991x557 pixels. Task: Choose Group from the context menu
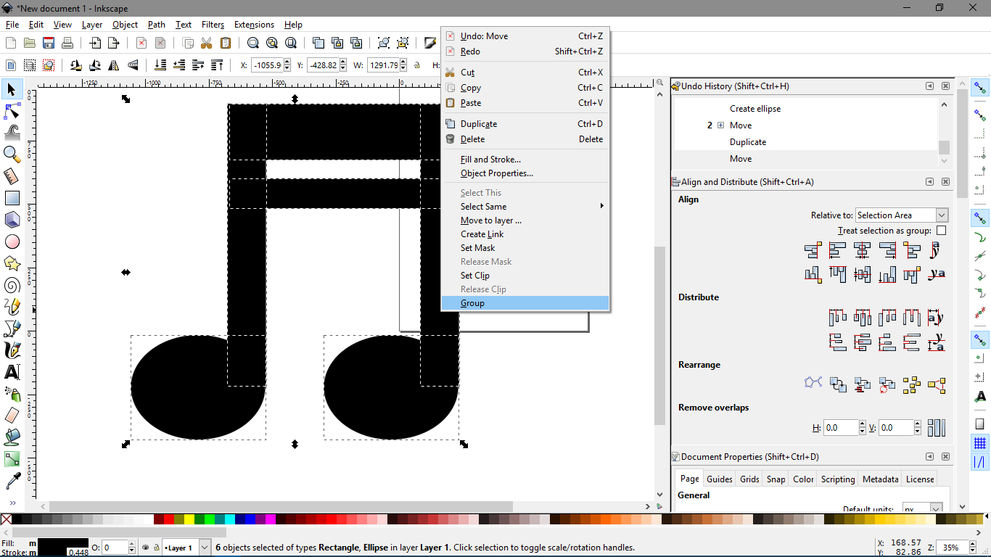coord(525,303)
